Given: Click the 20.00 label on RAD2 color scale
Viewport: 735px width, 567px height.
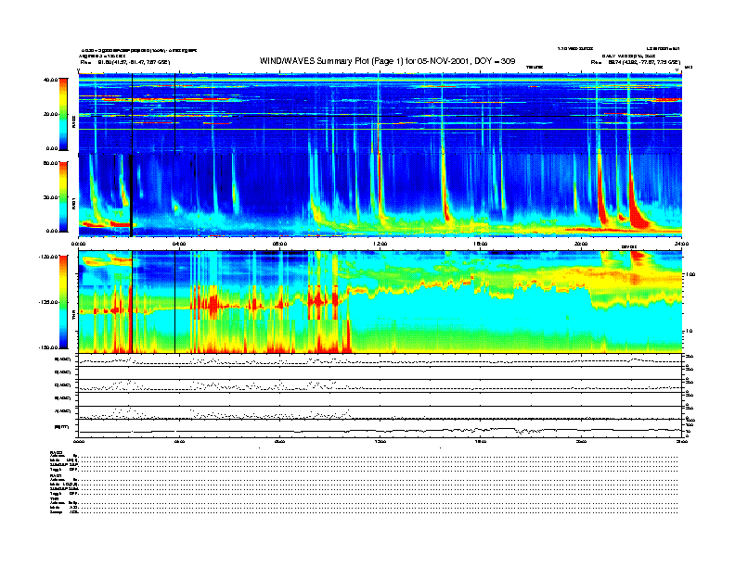Looking at the screenshot, I should coord(50,114).
